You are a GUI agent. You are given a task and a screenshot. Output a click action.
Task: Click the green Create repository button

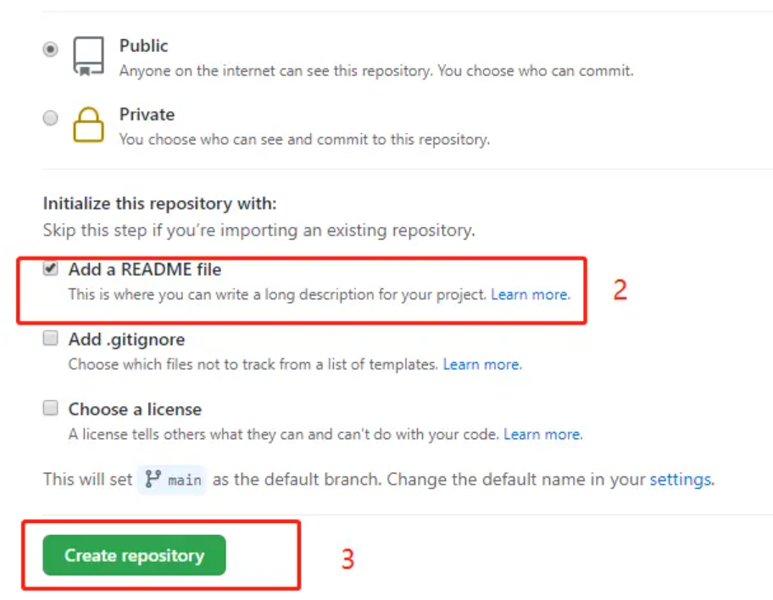click(134, 555)
